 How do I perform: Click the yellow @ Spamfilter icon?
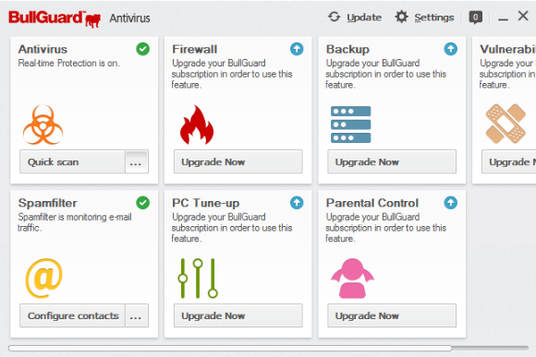pos(44,279)
